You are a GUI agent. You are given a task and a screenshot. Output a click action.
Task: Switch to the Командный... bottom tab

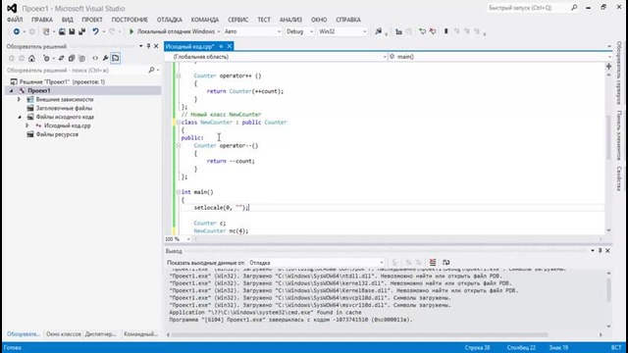pos(140,333)
